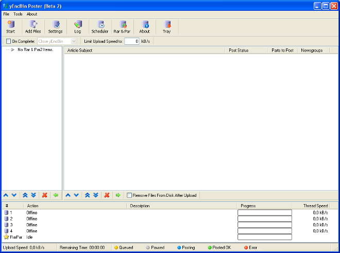
Task: Move selected article to bottom of queue
Action: (96, 195)
